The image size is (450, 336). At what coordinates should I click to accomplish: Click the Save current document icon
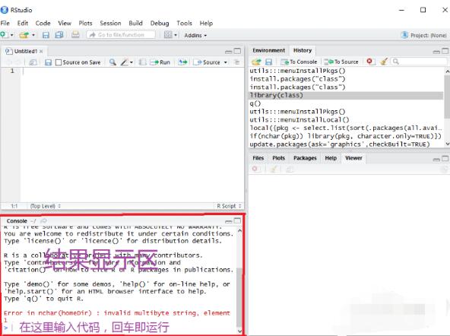pyautogui.click(x=46, y=35)
